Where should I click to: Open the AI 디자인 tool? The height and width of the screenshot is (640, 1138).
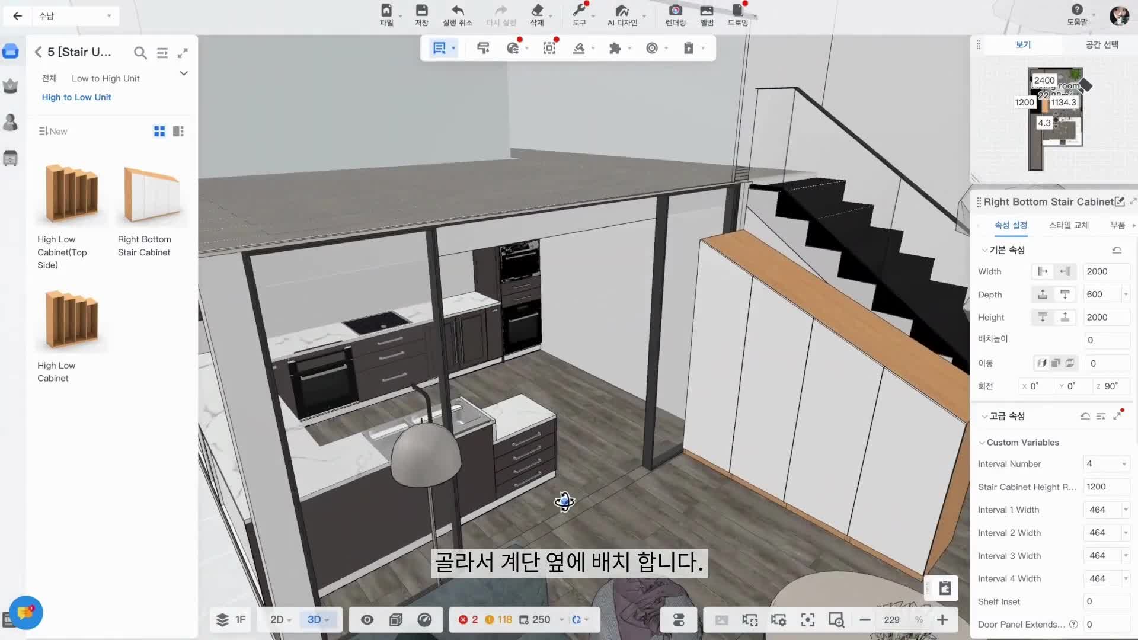click(x=622, y=11)
